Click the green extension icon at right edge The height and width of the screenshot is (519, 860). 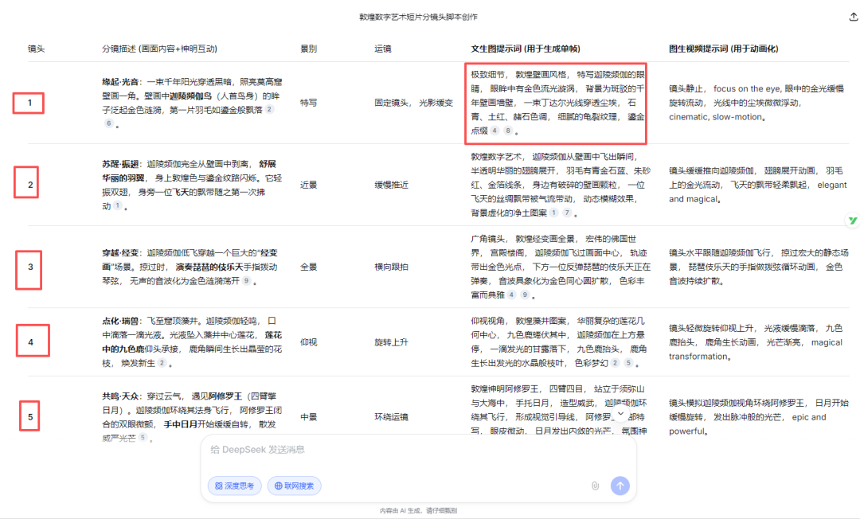[852, 220]
